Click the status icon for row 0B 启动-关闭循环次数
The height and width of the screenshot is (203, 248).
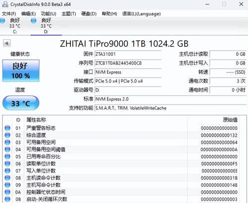(7, 199)
